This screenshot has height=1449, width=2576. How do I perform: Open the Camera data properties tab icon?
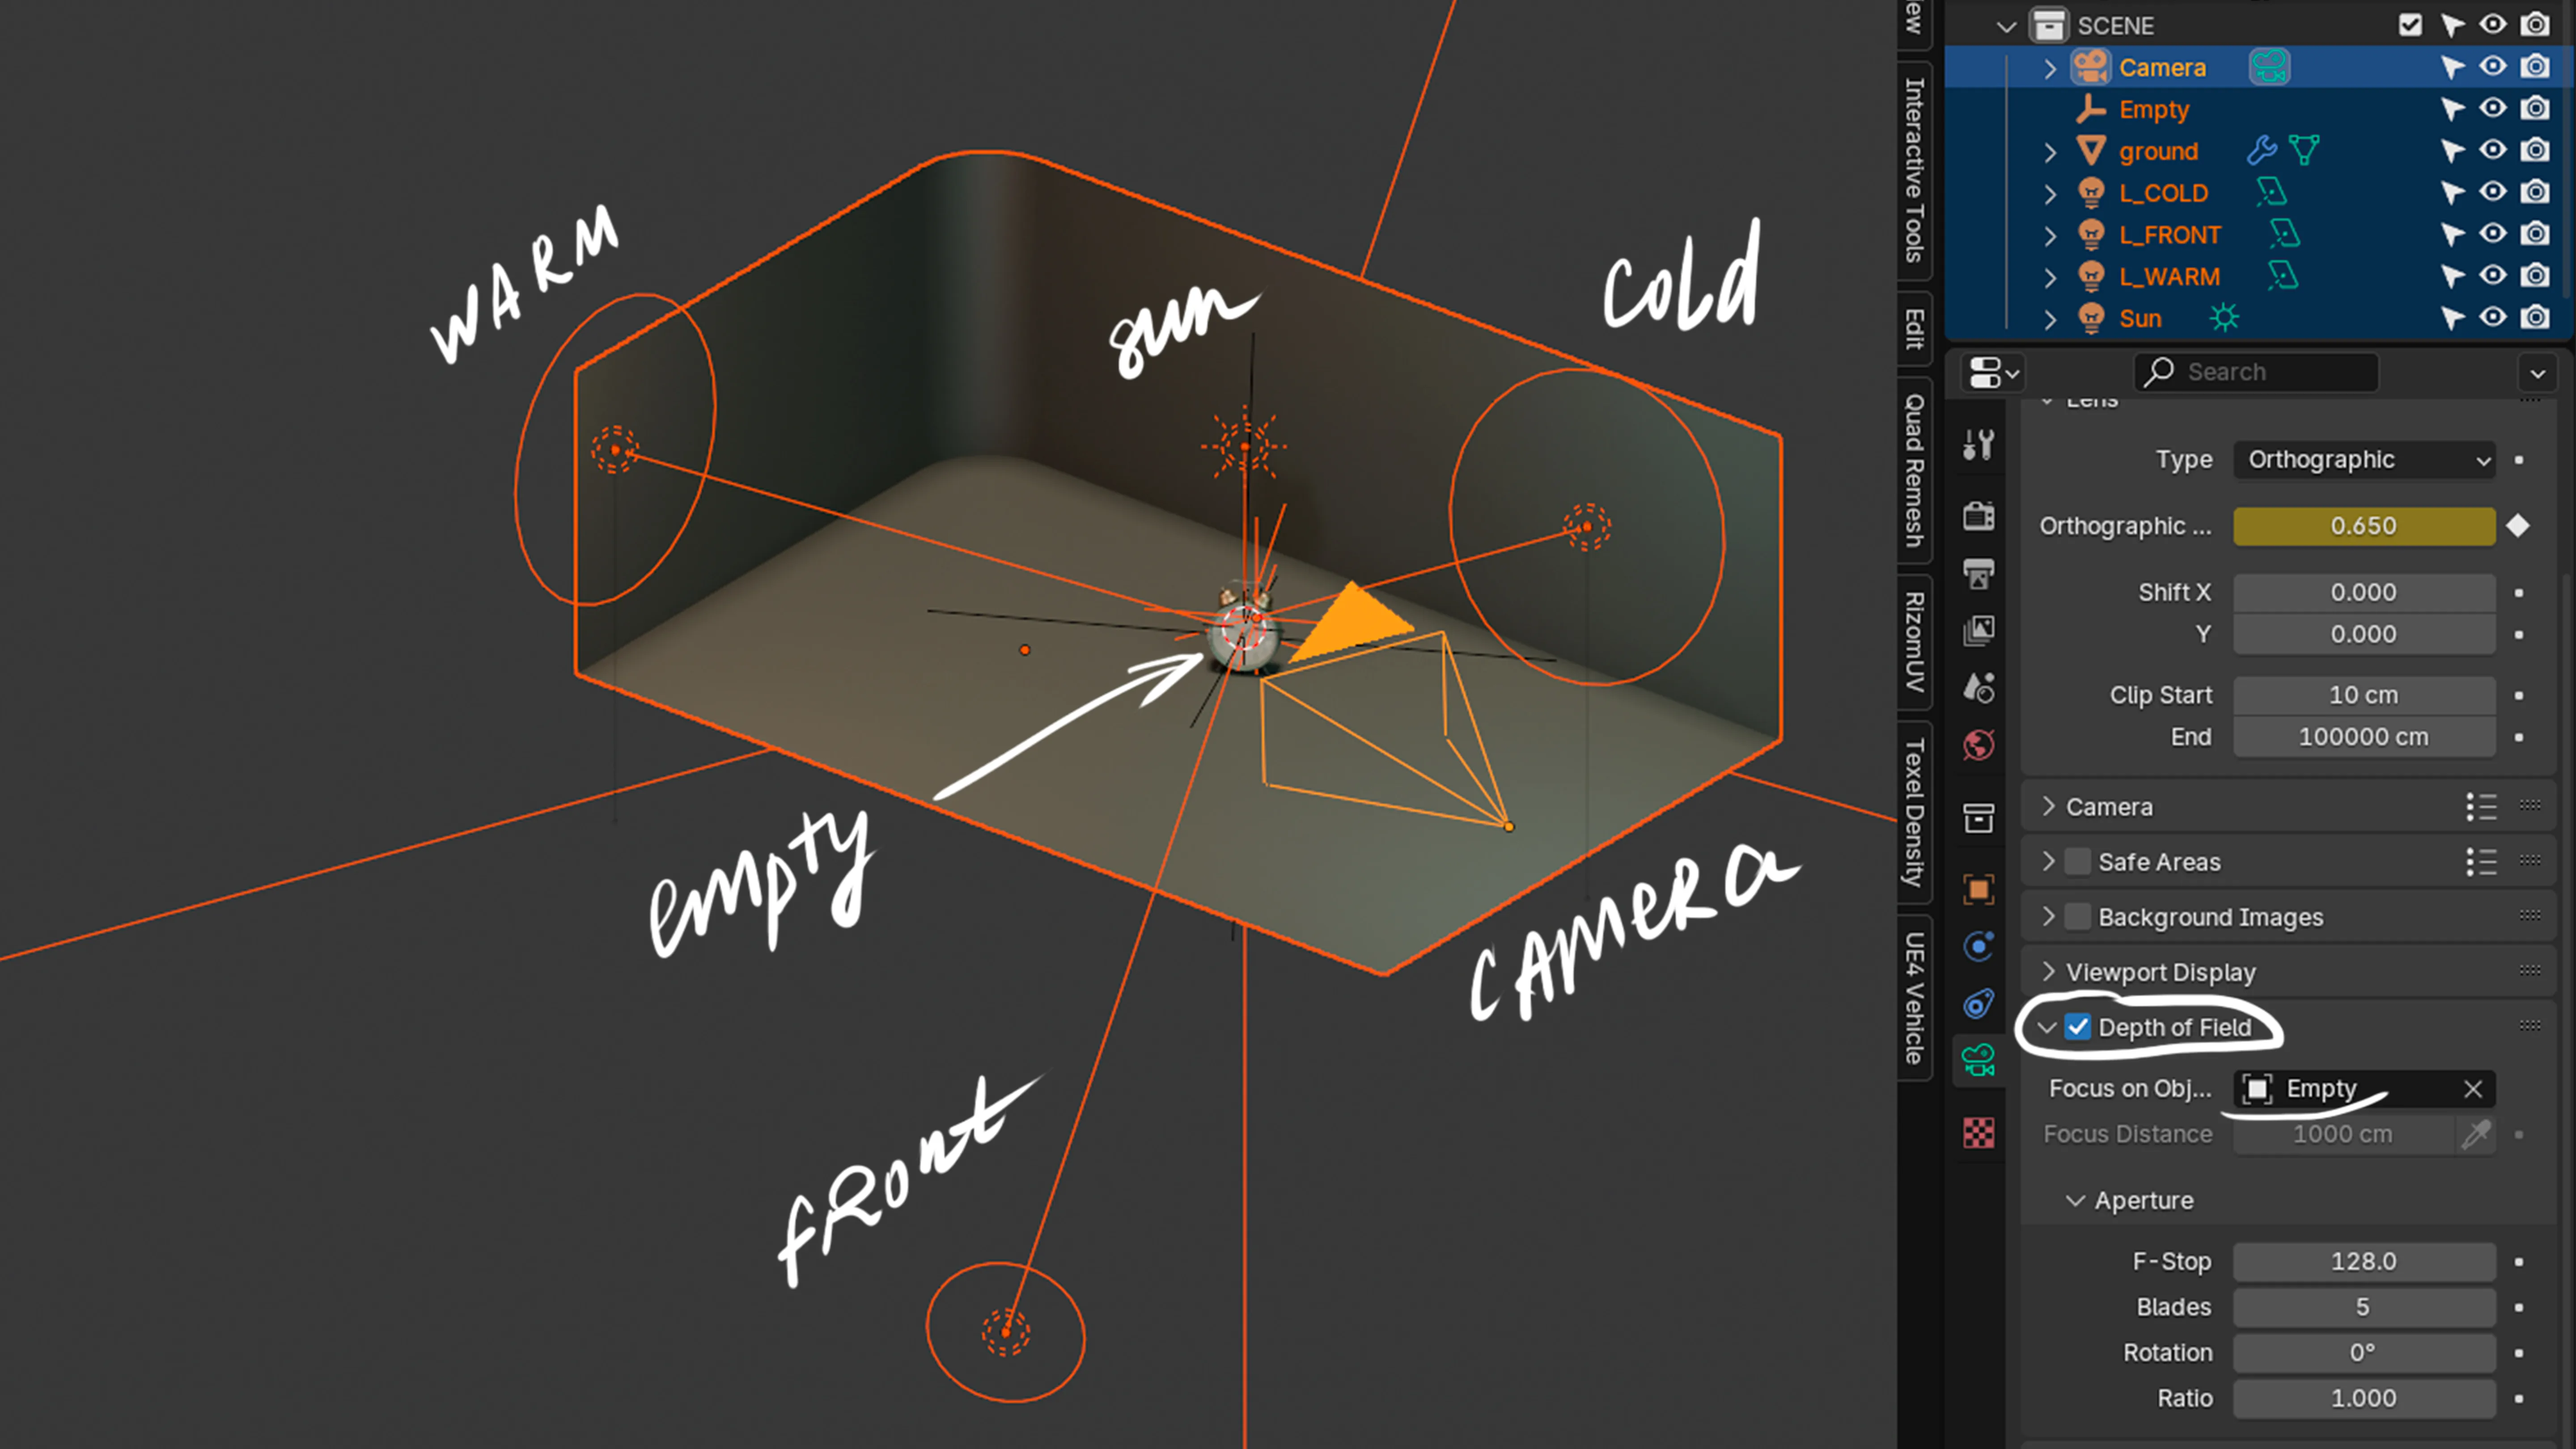[1978, 1060]
